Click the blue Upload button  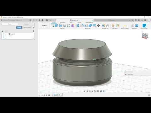(x=19, y=28)
